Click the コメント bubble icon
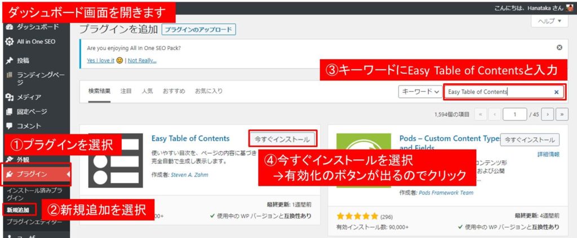Image resolution: width=577 pixels, height=238 pixels. point(9,126)
